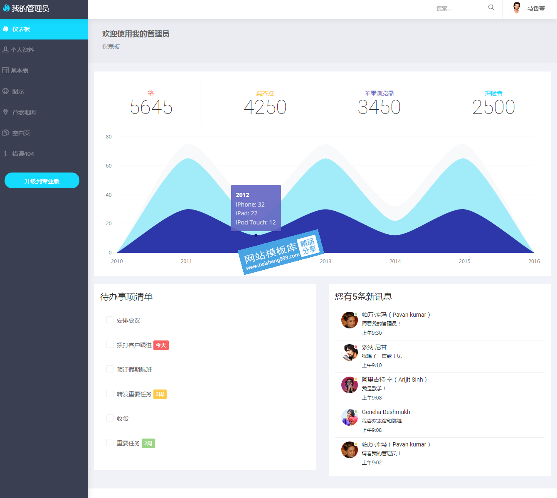Click the 升级到专业版 upgrade button

coord(42,180)
